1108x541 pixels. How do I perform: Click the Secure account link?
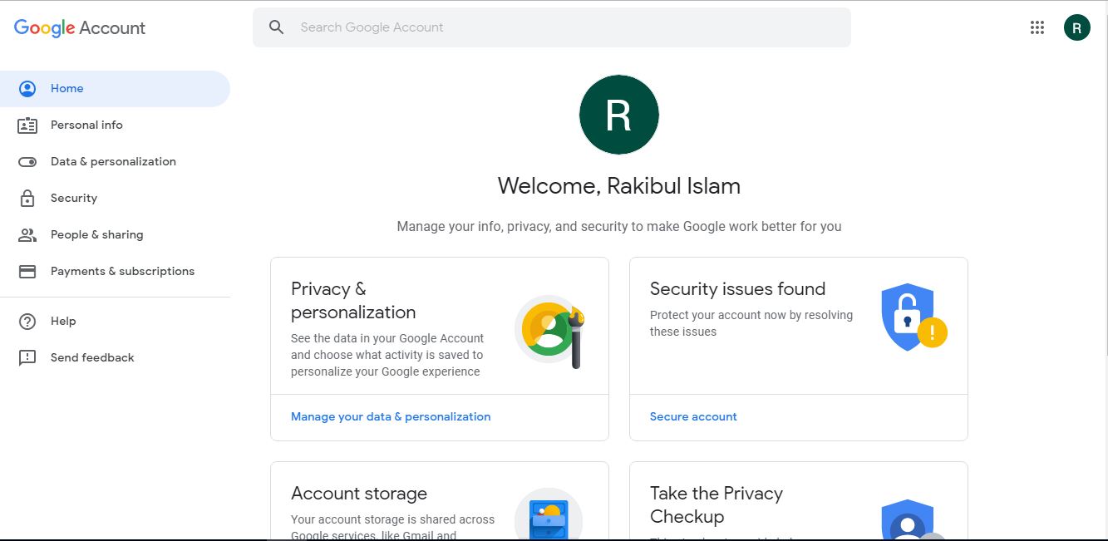(693, 417)
